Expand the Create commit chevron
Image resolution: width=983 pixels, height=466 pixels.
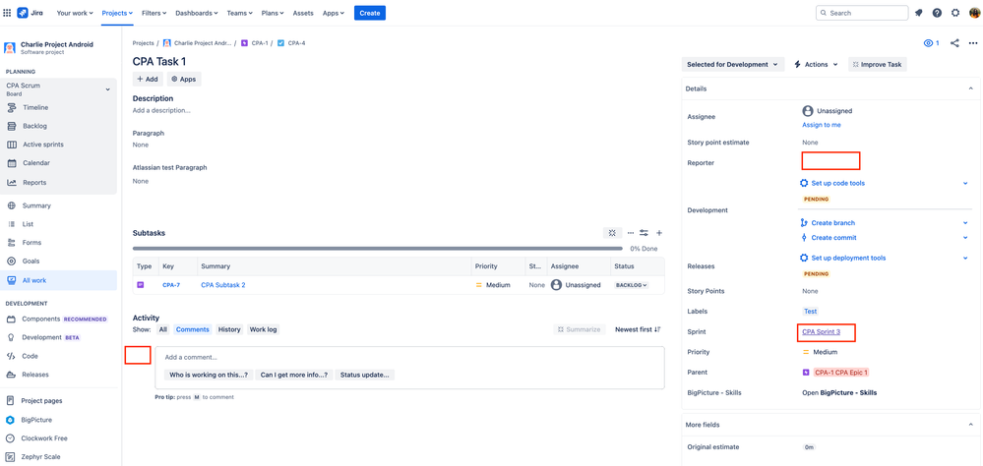(x=965, y=238)
